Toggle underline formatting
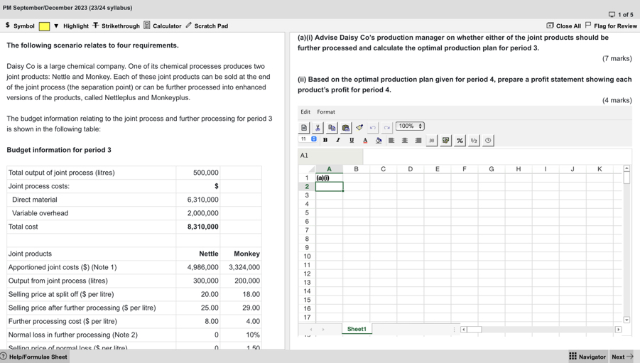The image size is (640, 363). point(352,141)
